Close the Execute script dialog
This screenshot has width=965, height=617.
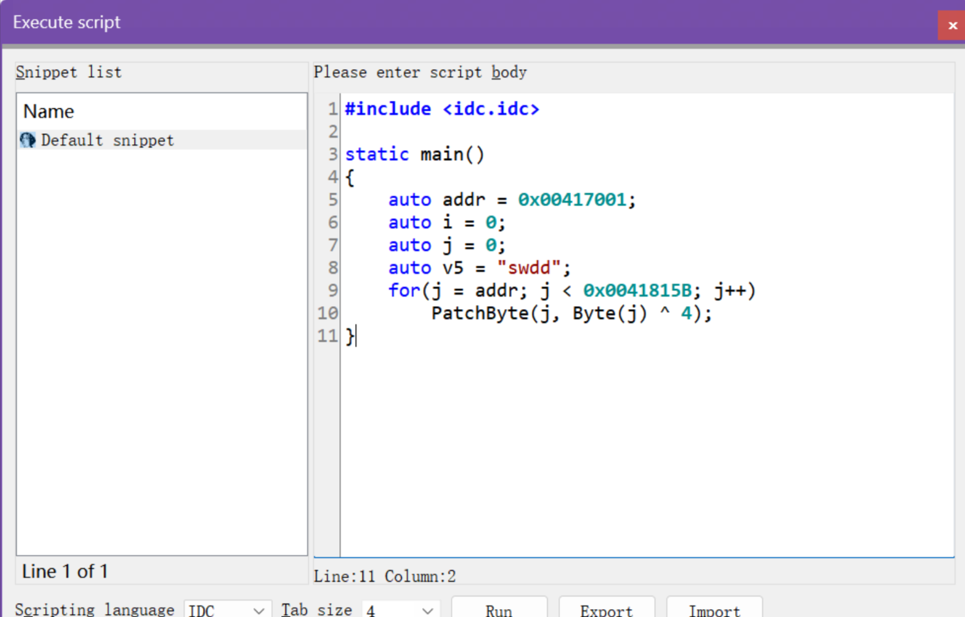(952, 26)
